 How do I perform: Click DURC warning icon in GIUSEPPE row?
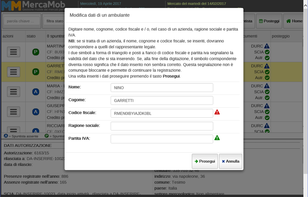coord(267,106)
